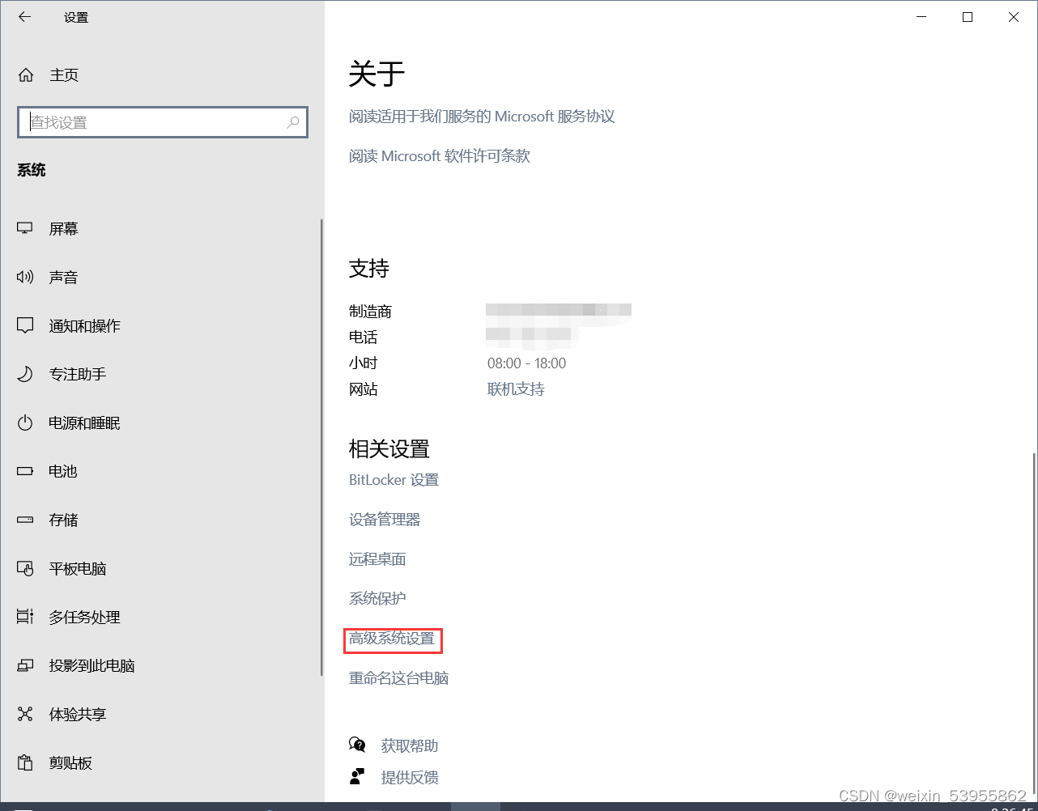Open 电源和睡眠 settings

[x=161, y=423]
